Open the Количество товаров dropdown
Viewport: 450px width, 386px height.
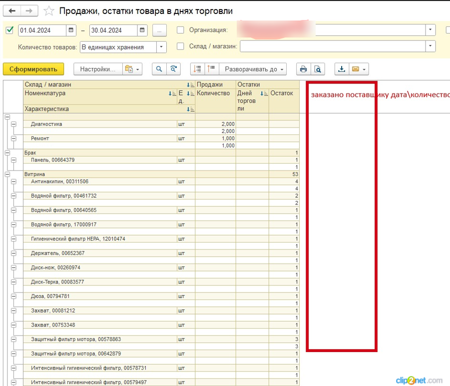point(161,47)
